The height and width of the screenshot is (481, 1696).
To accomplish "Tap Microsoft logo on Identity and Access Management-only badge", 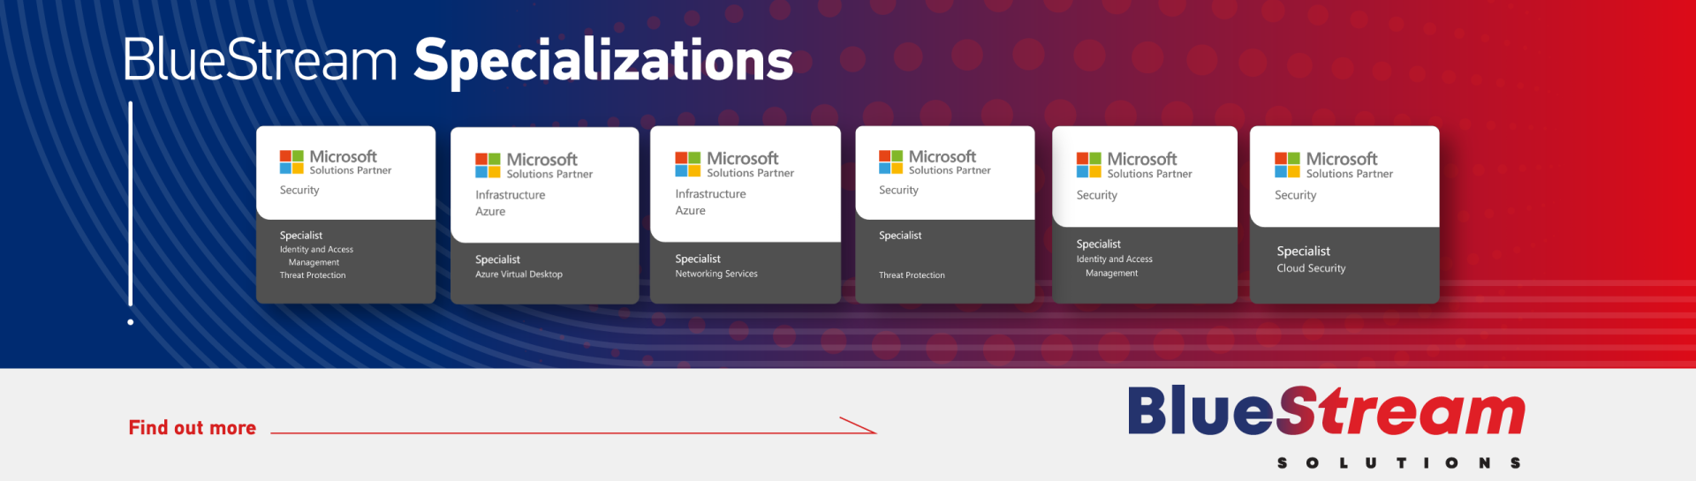I will point(1088,165).
